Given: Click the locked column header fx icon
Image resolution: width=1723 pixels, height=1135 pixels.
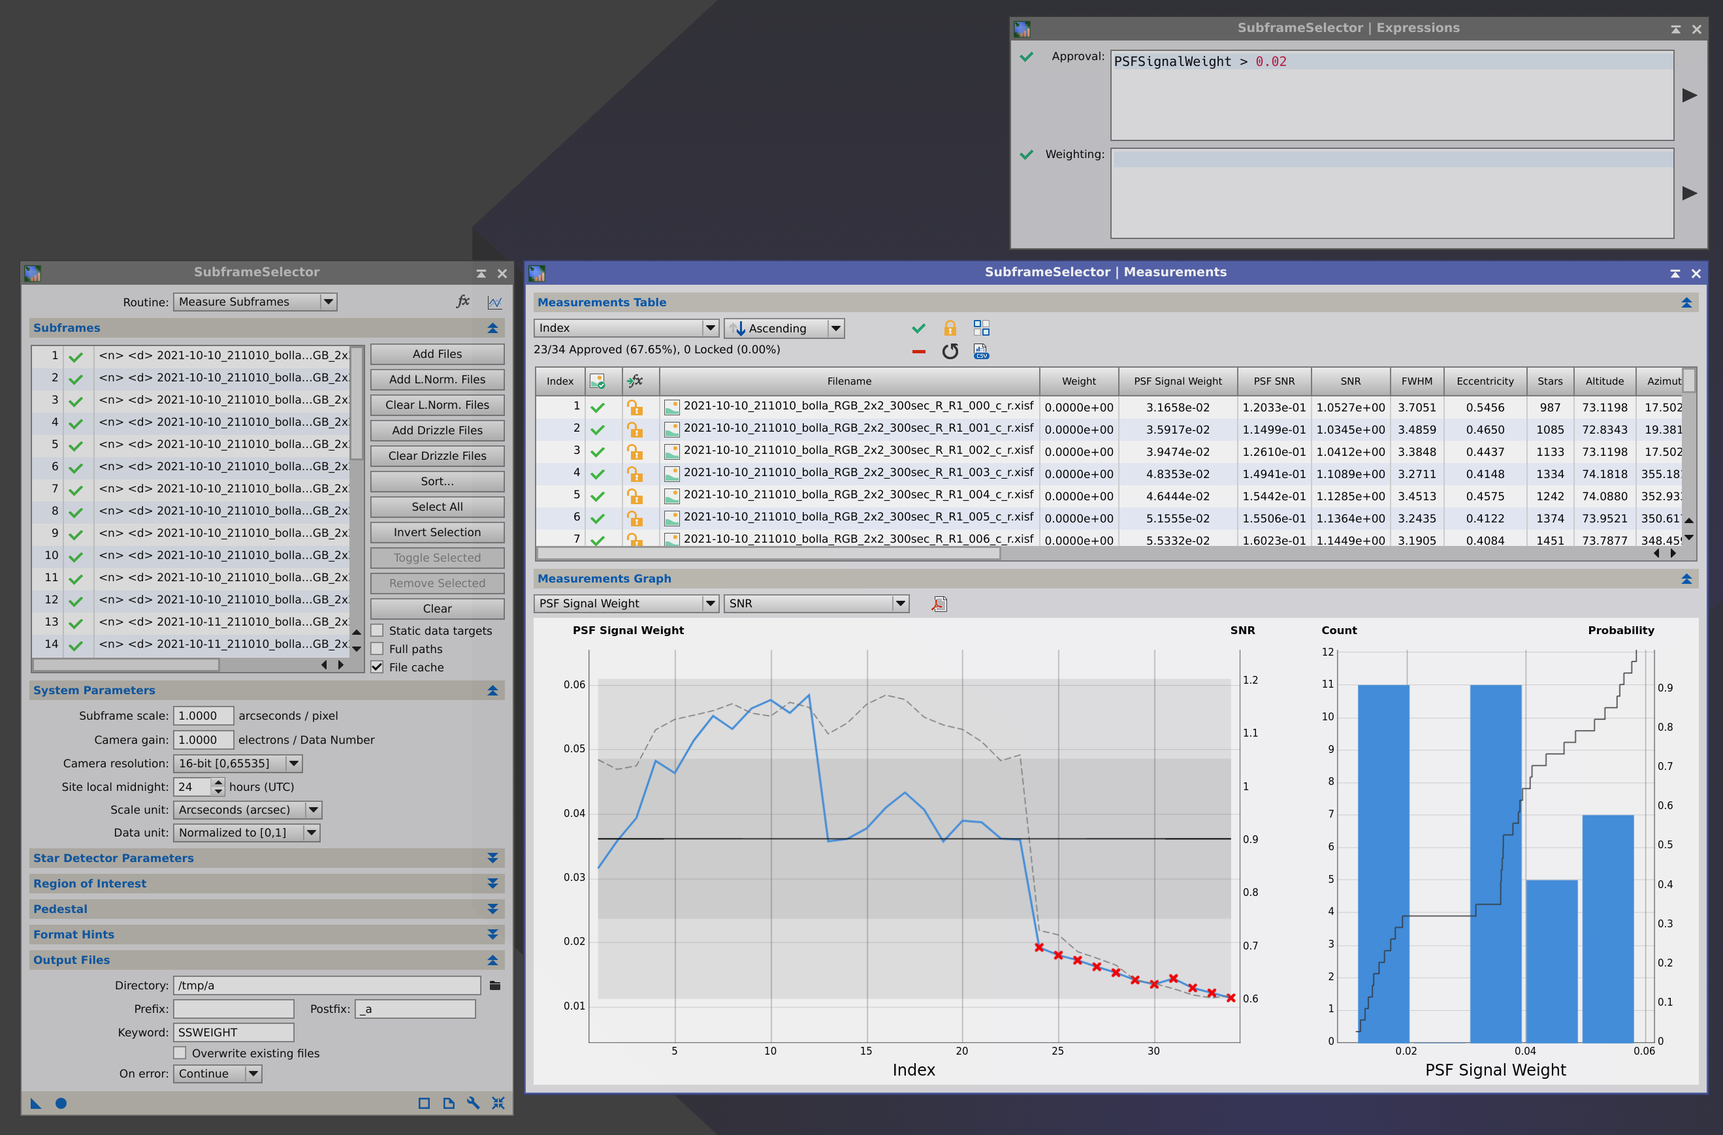Looking at the screenshot, I should 635,381.
